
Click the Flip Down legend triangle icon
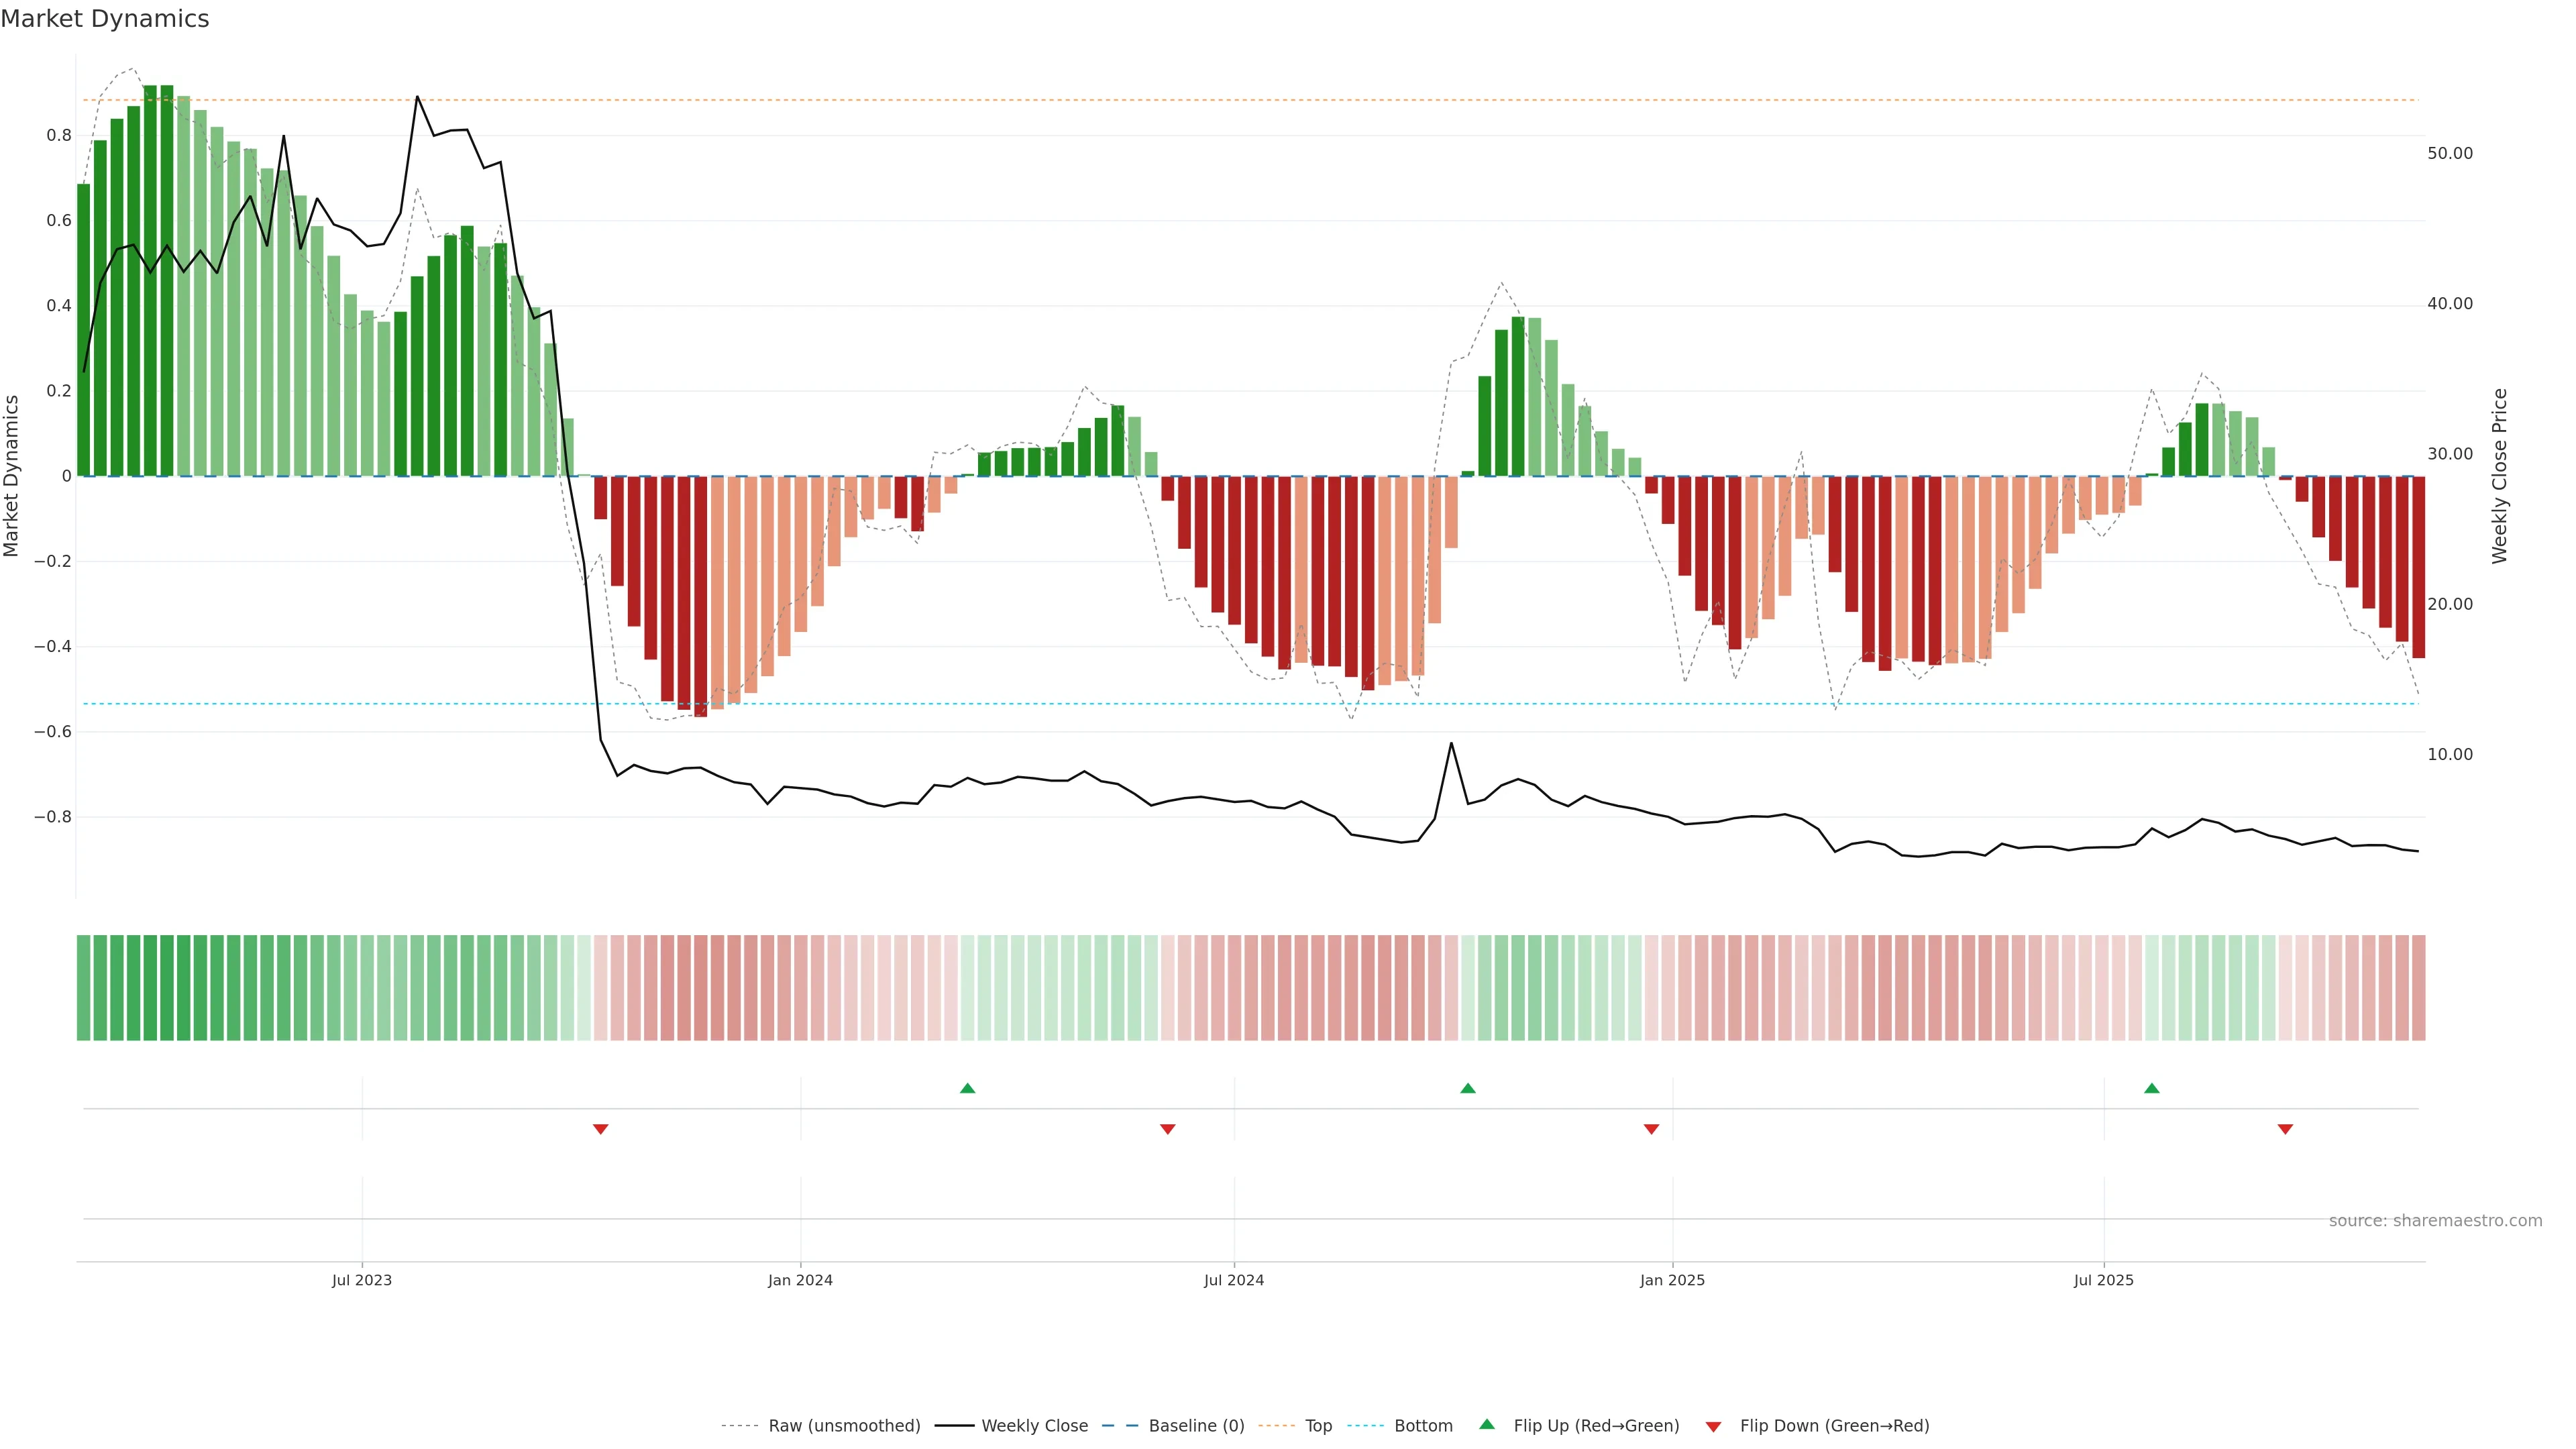pos(1713,1427)
